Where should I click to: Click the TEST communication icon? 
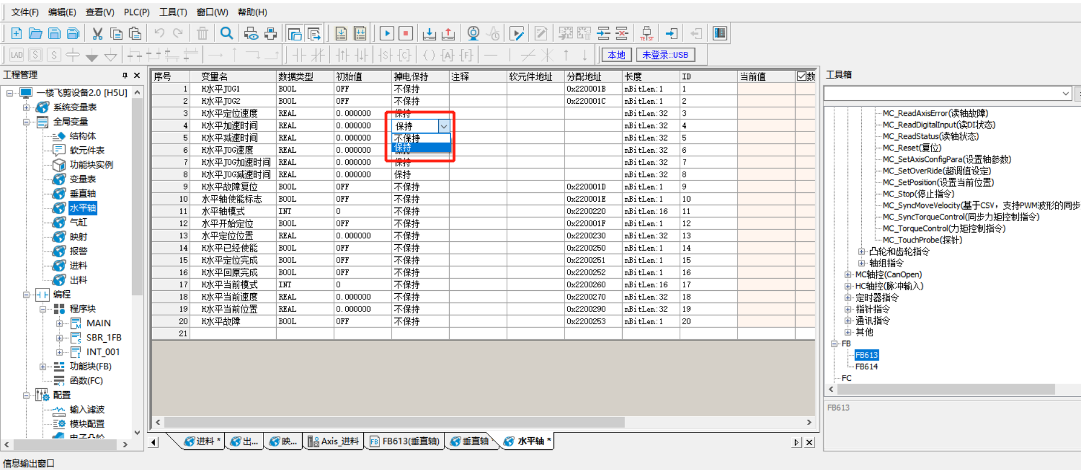[x=646, y=33]
